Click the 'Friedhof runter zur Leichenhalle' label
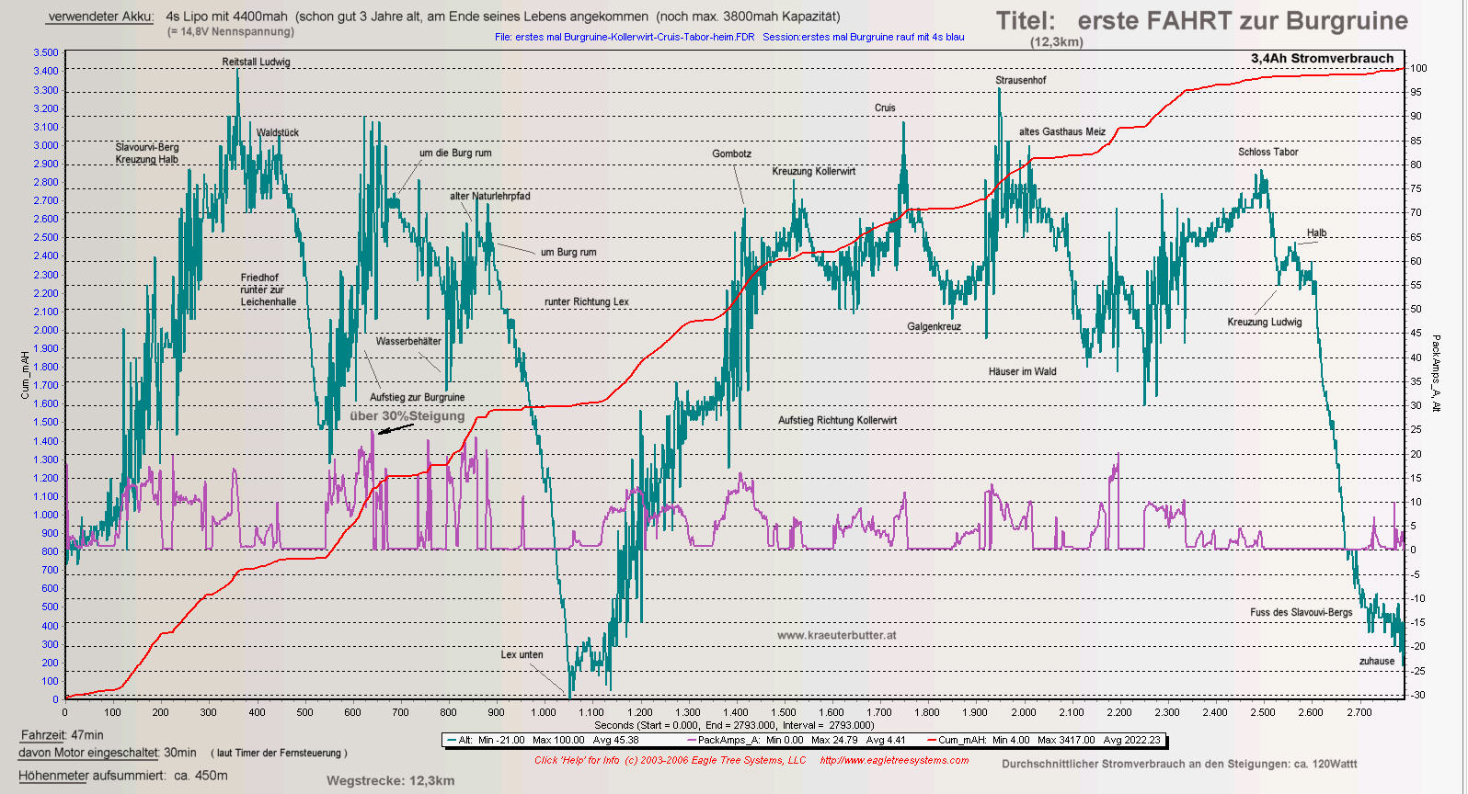Image resolution: width=1468 pixels, height=794 pixels. [269, 289]
